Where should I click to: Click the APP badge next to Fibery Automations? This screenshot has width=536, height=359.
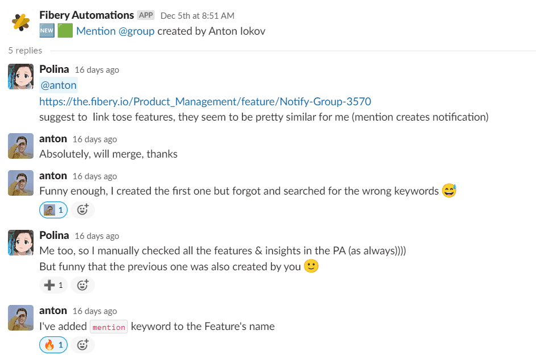(146, 15)
